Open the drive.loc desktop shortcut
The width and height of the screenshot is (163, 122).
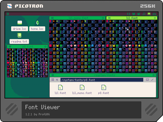click(x=19, y=26)
